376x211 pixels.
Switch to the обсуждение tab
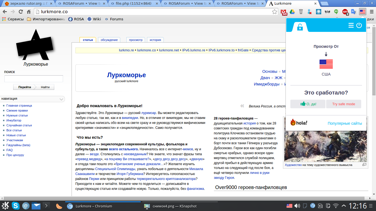109,40
